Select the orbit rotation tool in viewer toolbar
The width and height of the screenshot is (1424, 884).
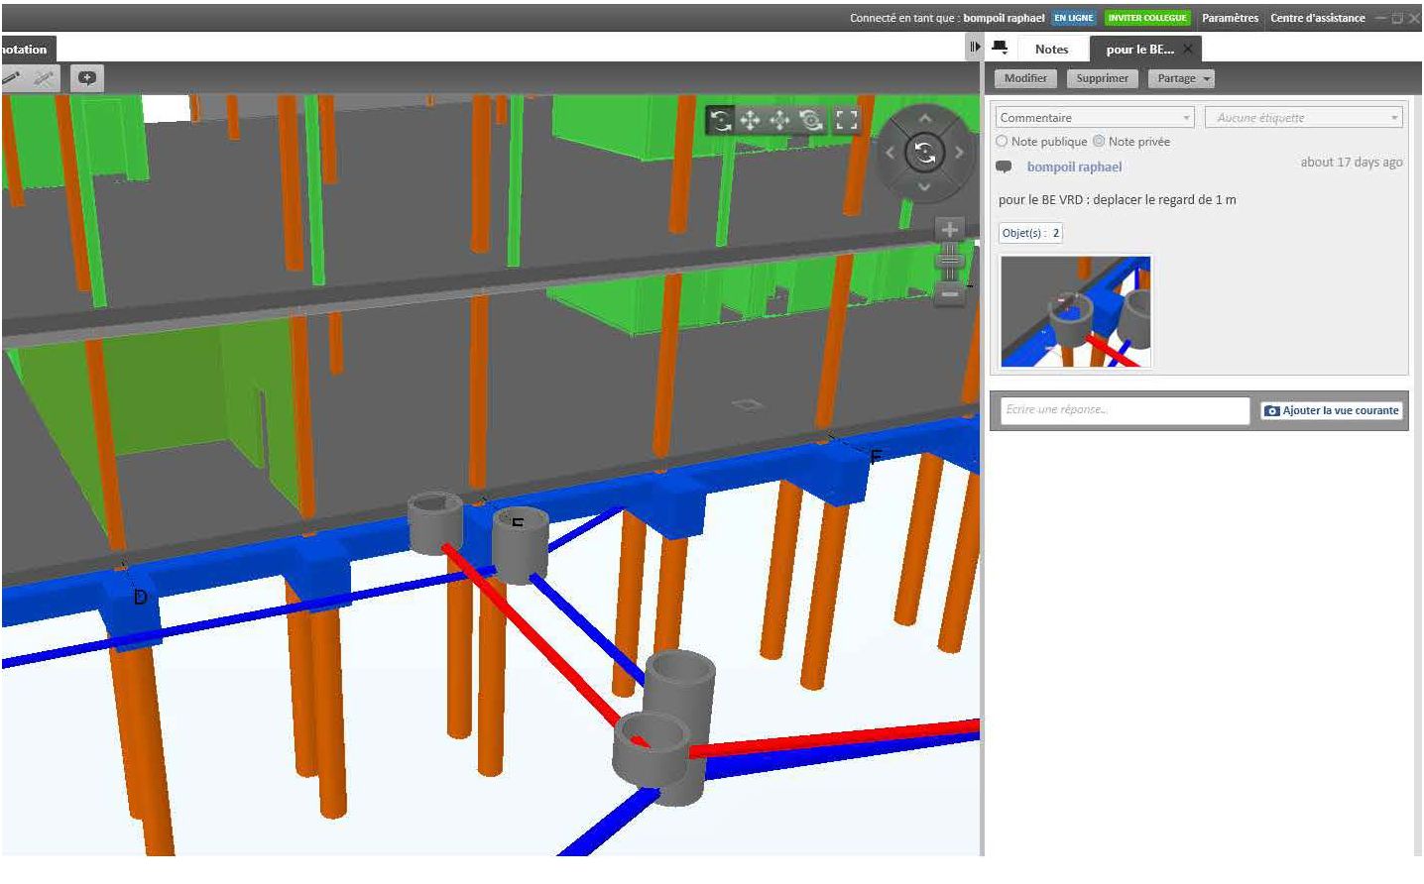[x=721, y=121]
